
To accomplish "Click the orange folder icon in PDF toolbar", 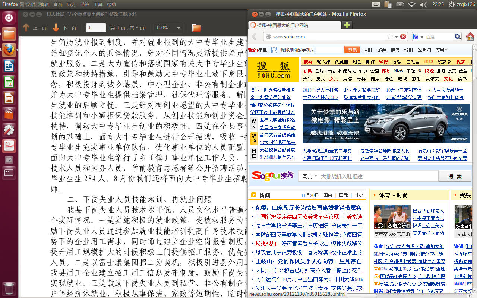I will tap(196, 28).
